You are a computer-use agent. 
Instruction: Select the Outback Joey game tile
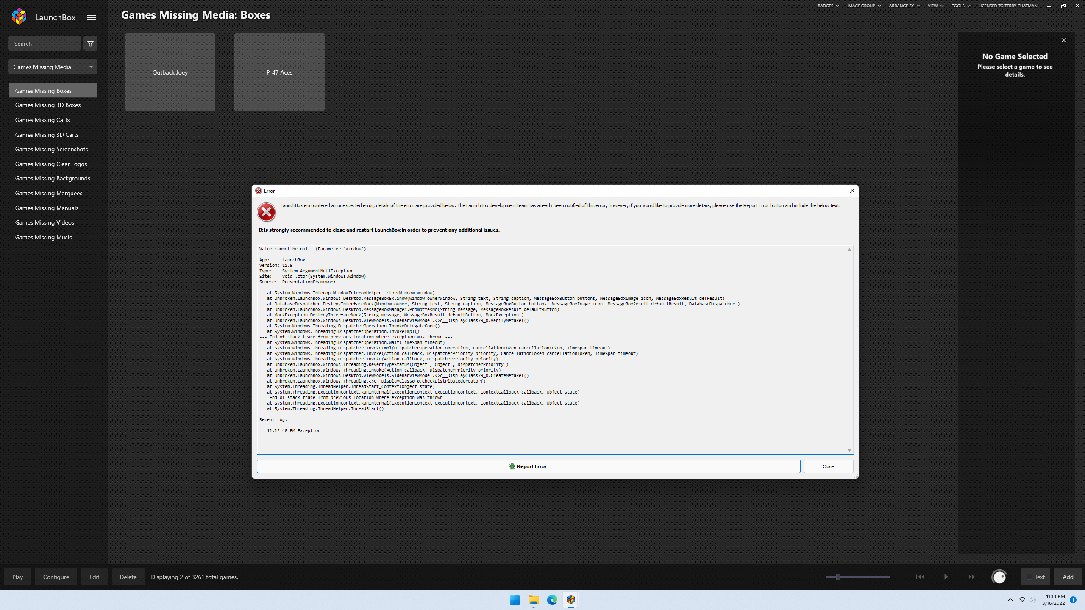click(170, 72)
